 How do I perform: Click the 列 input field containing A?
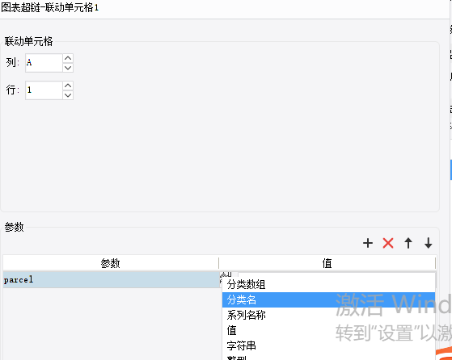(44, 63)
